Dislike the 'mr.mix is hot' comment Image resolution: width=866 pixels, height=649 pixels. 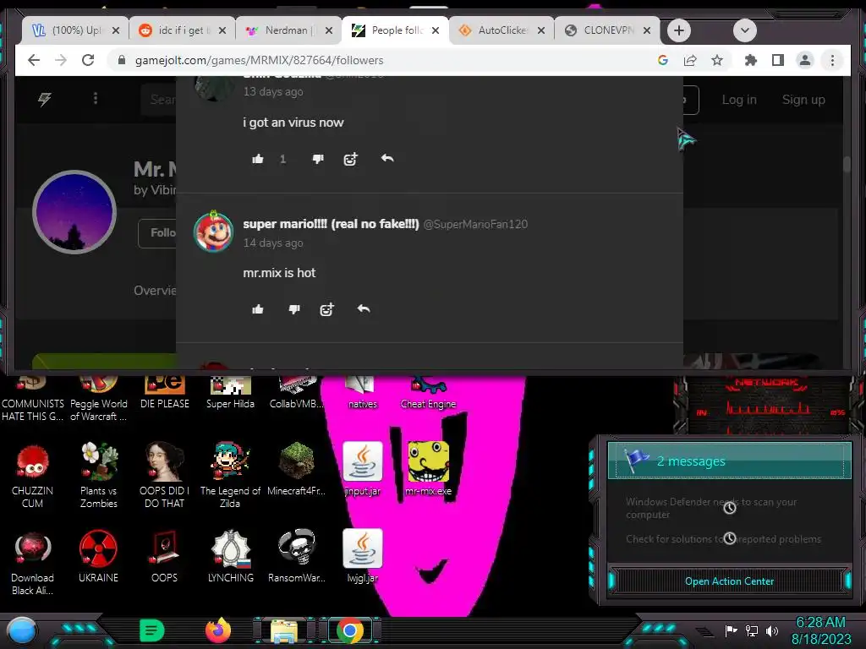coord(294,309)
